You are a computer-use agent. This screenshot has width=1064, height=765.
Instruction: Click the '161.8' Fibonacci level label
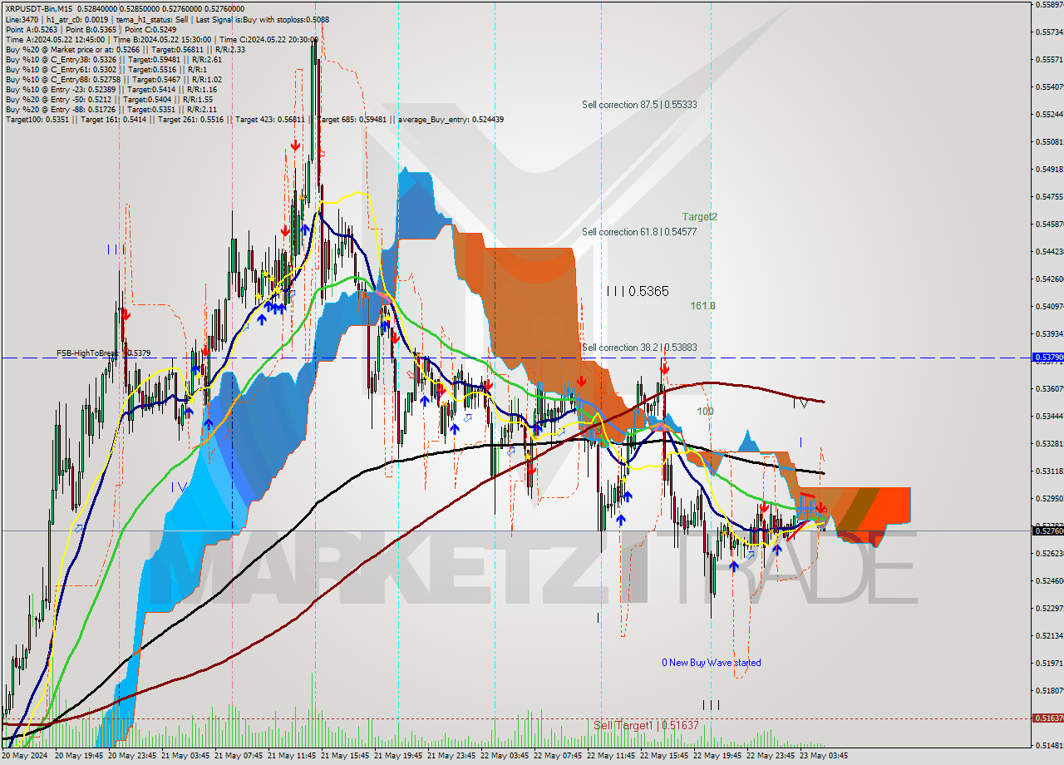point(702,306)
